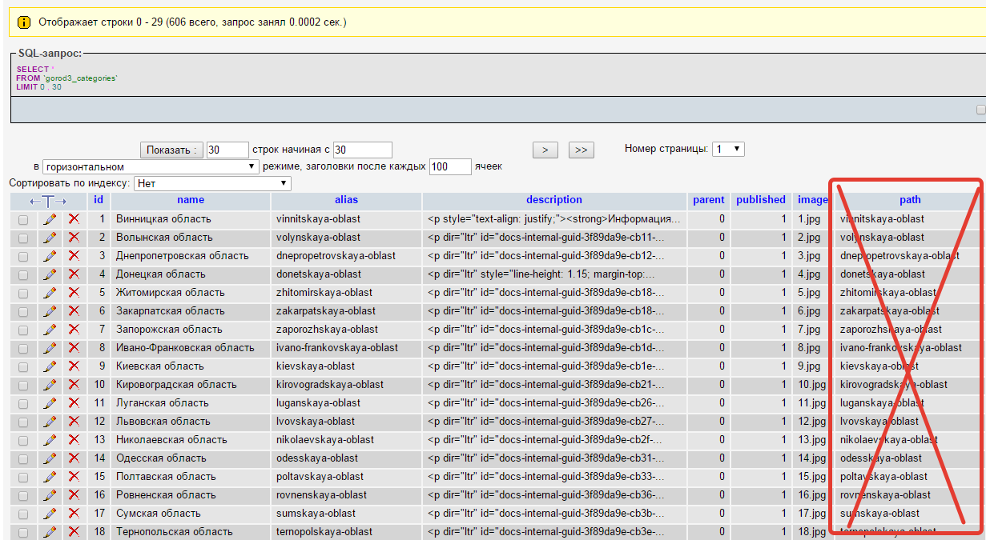This screenshot has width=986, height=540.
Task: Open edit pencil for Донецкая область
Action: coord(50,274)
